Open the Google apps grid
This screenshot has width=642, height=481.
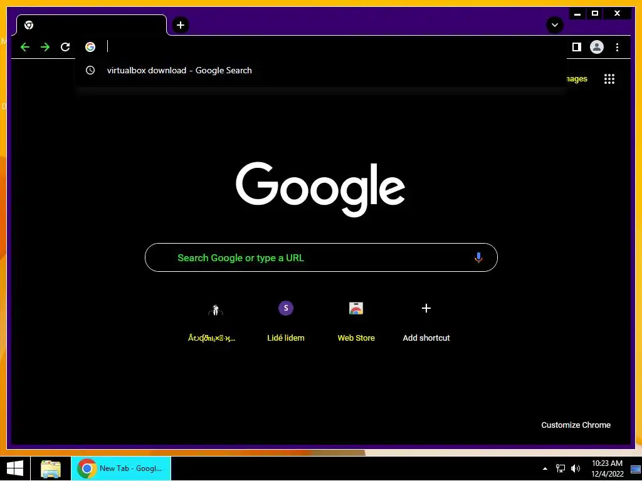[609, 79]
